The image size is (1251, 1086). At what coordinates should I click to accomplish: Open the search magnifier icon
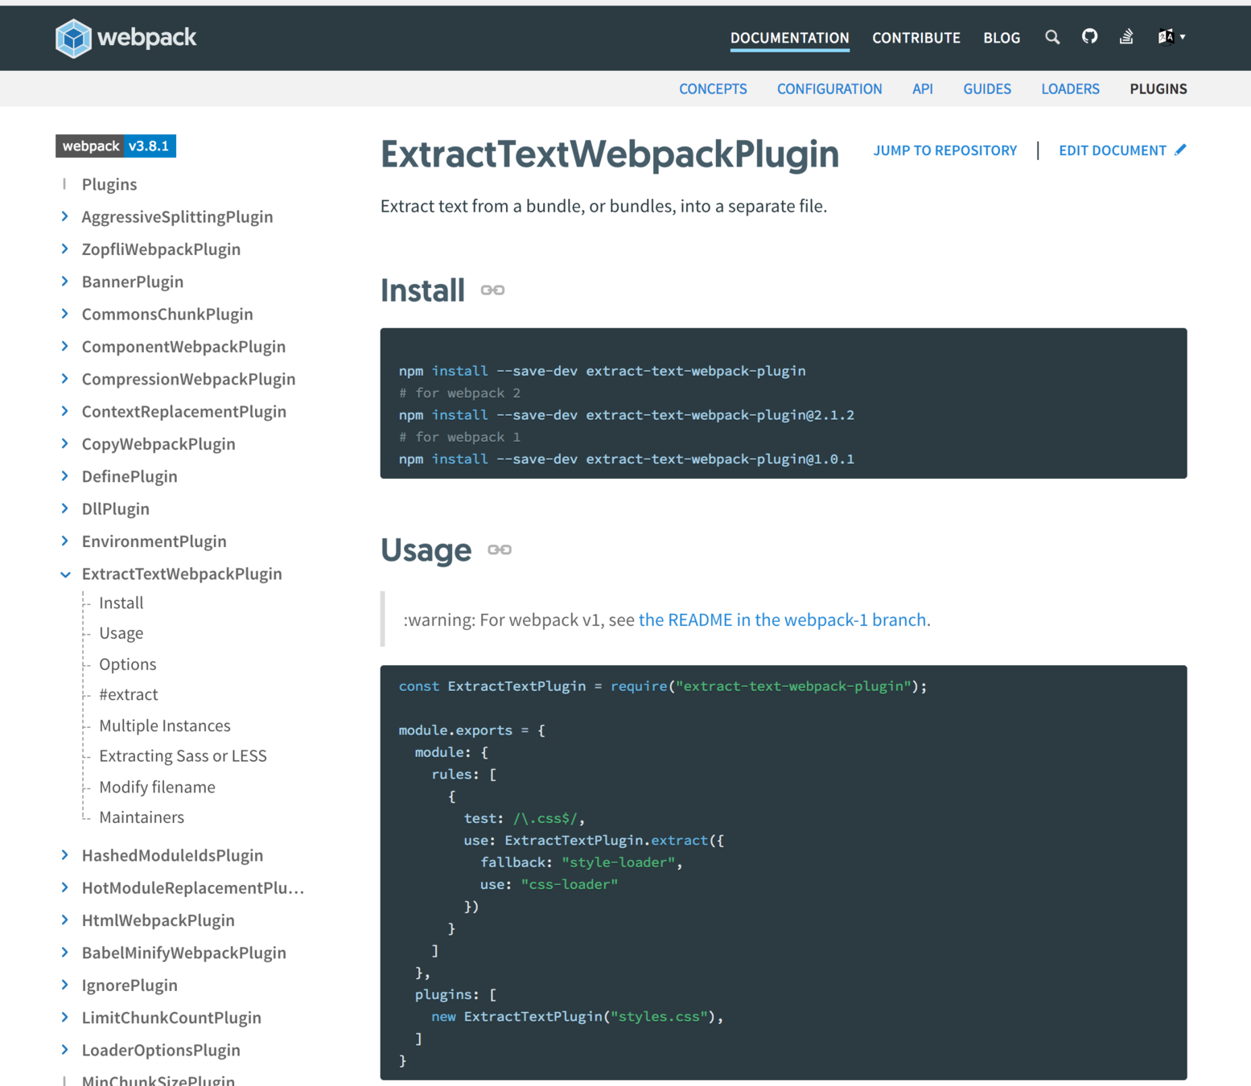[x=1052, y=37]
